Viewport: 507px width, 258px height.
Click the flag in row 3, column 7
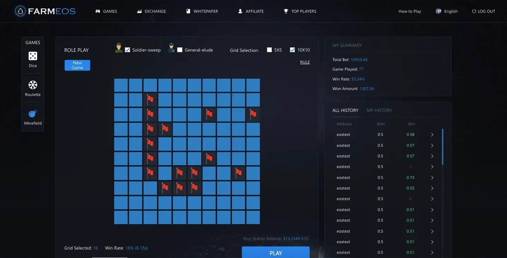[x=209, y=115]
